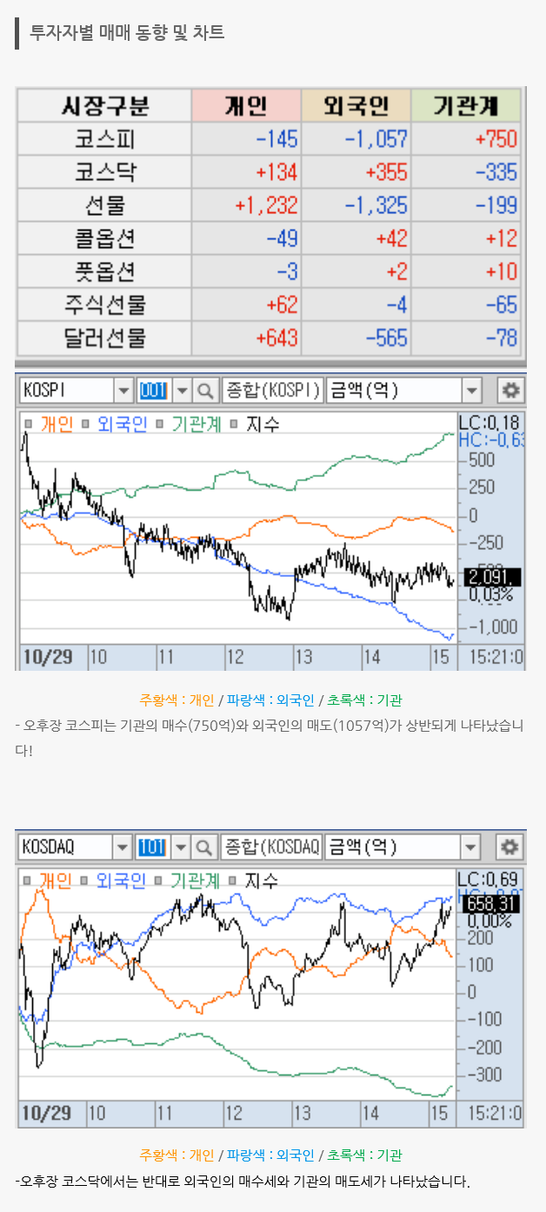Click the search magnifier in the KOSDAQ toolbar
The image size is (546, 1212).
click(205, 847)
